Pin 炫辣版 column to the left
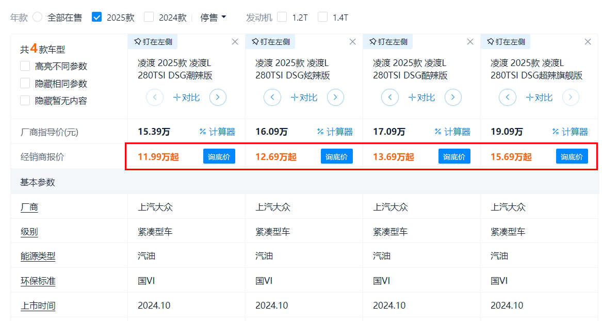Viewport: 602px width, 321px height. pos(270,42)
